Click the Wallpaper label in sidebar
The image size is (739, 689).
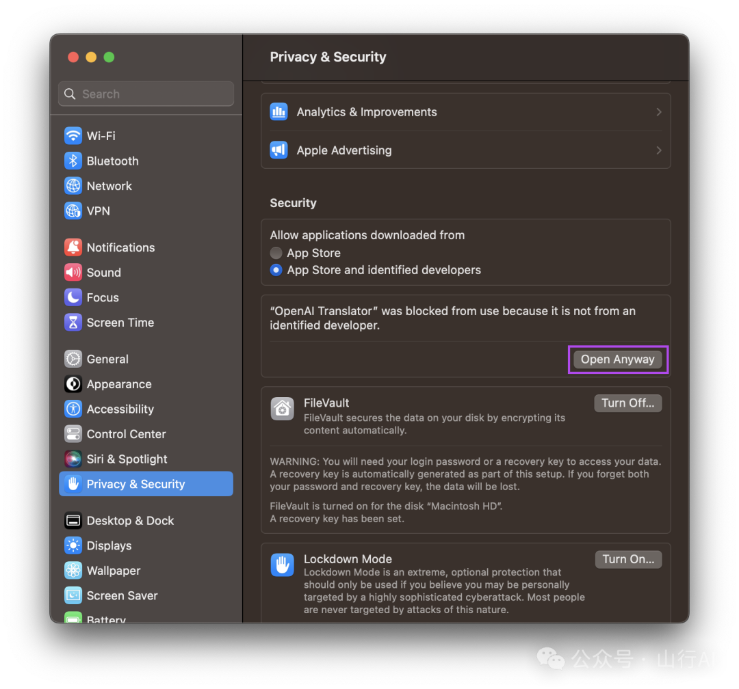point(114,571)
